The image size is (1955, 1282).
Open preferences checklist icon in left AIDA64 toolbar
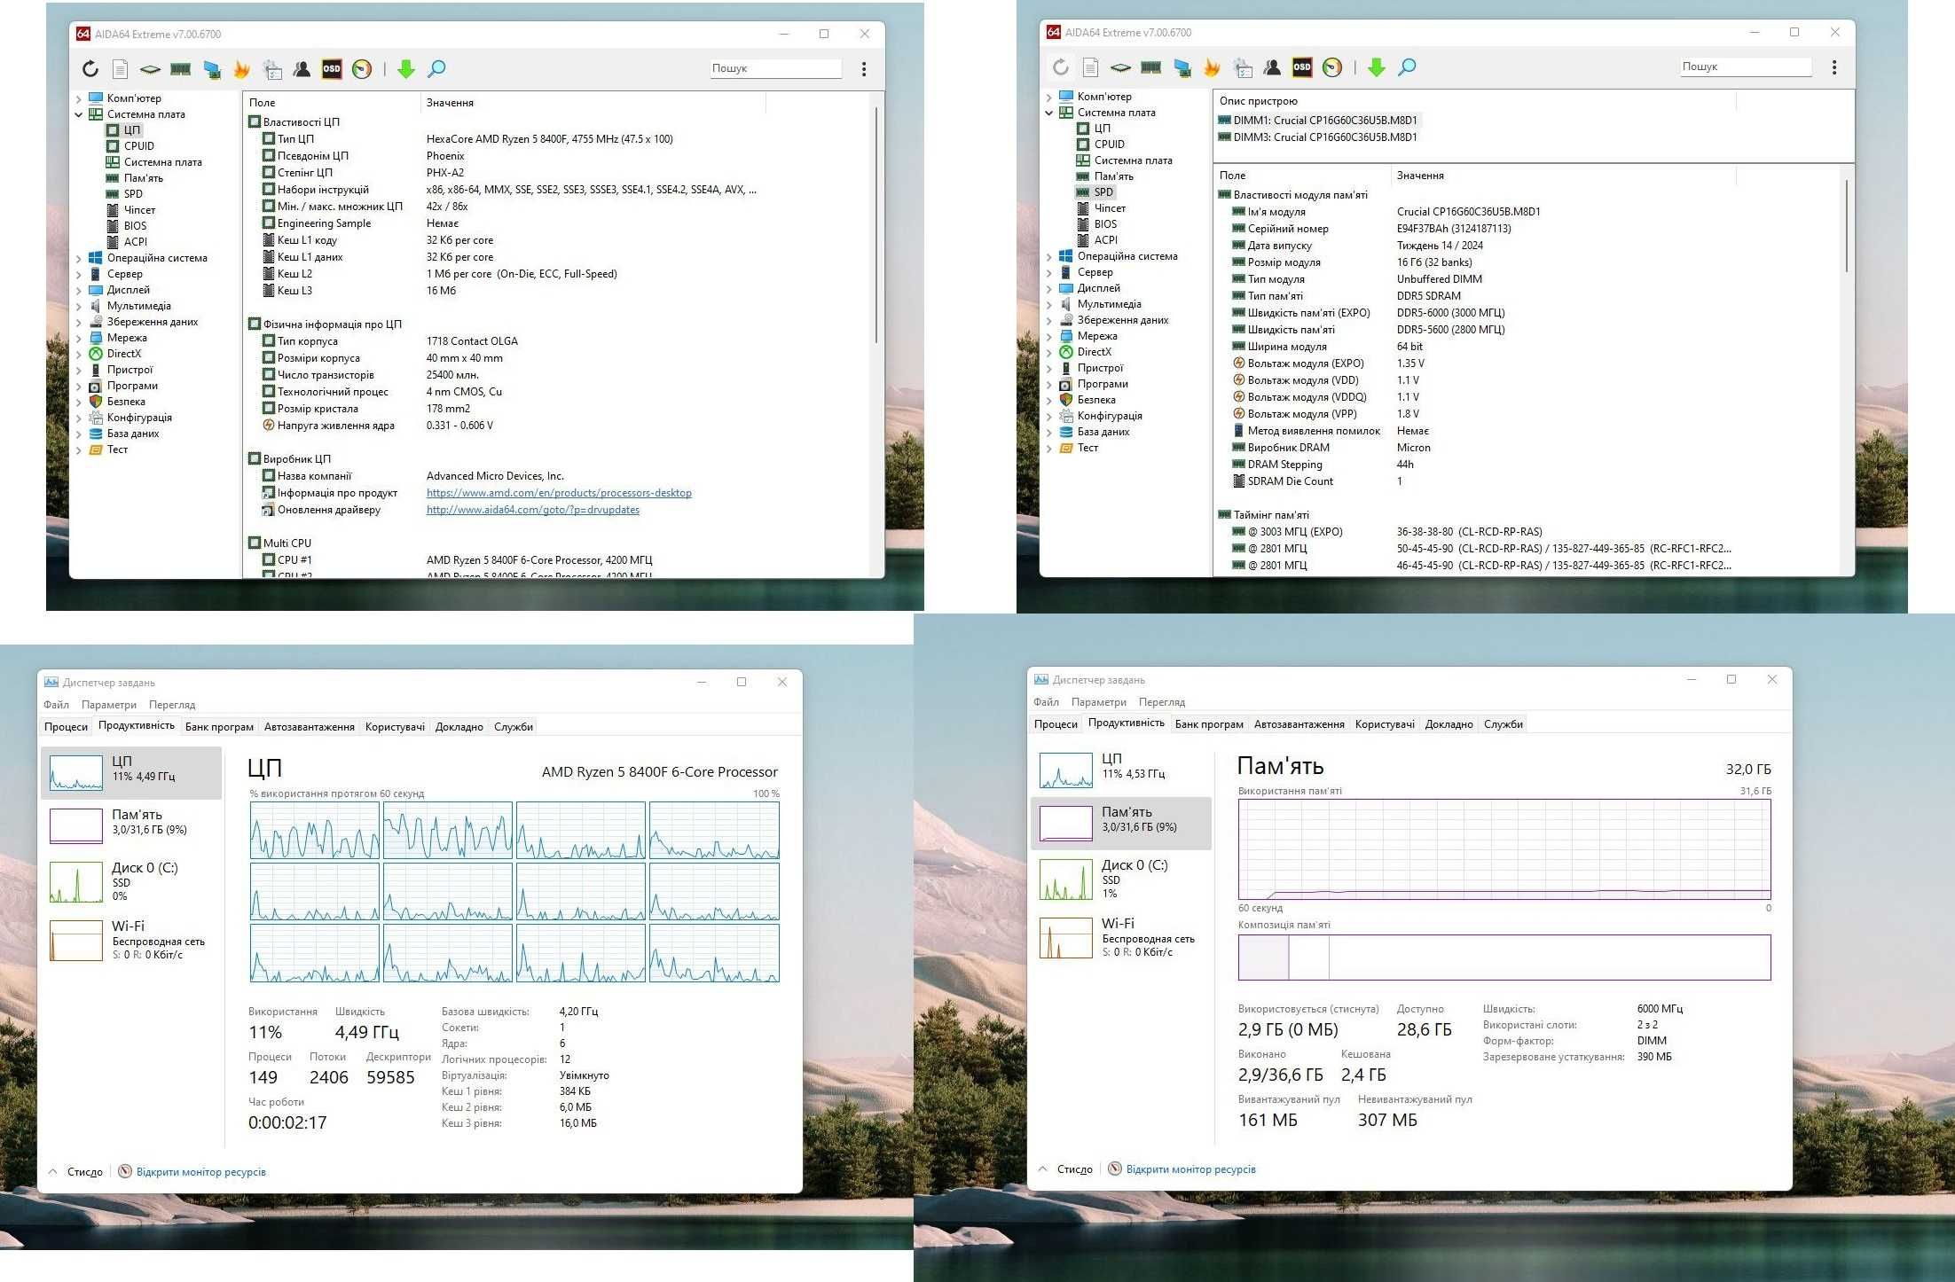point(272,69)
